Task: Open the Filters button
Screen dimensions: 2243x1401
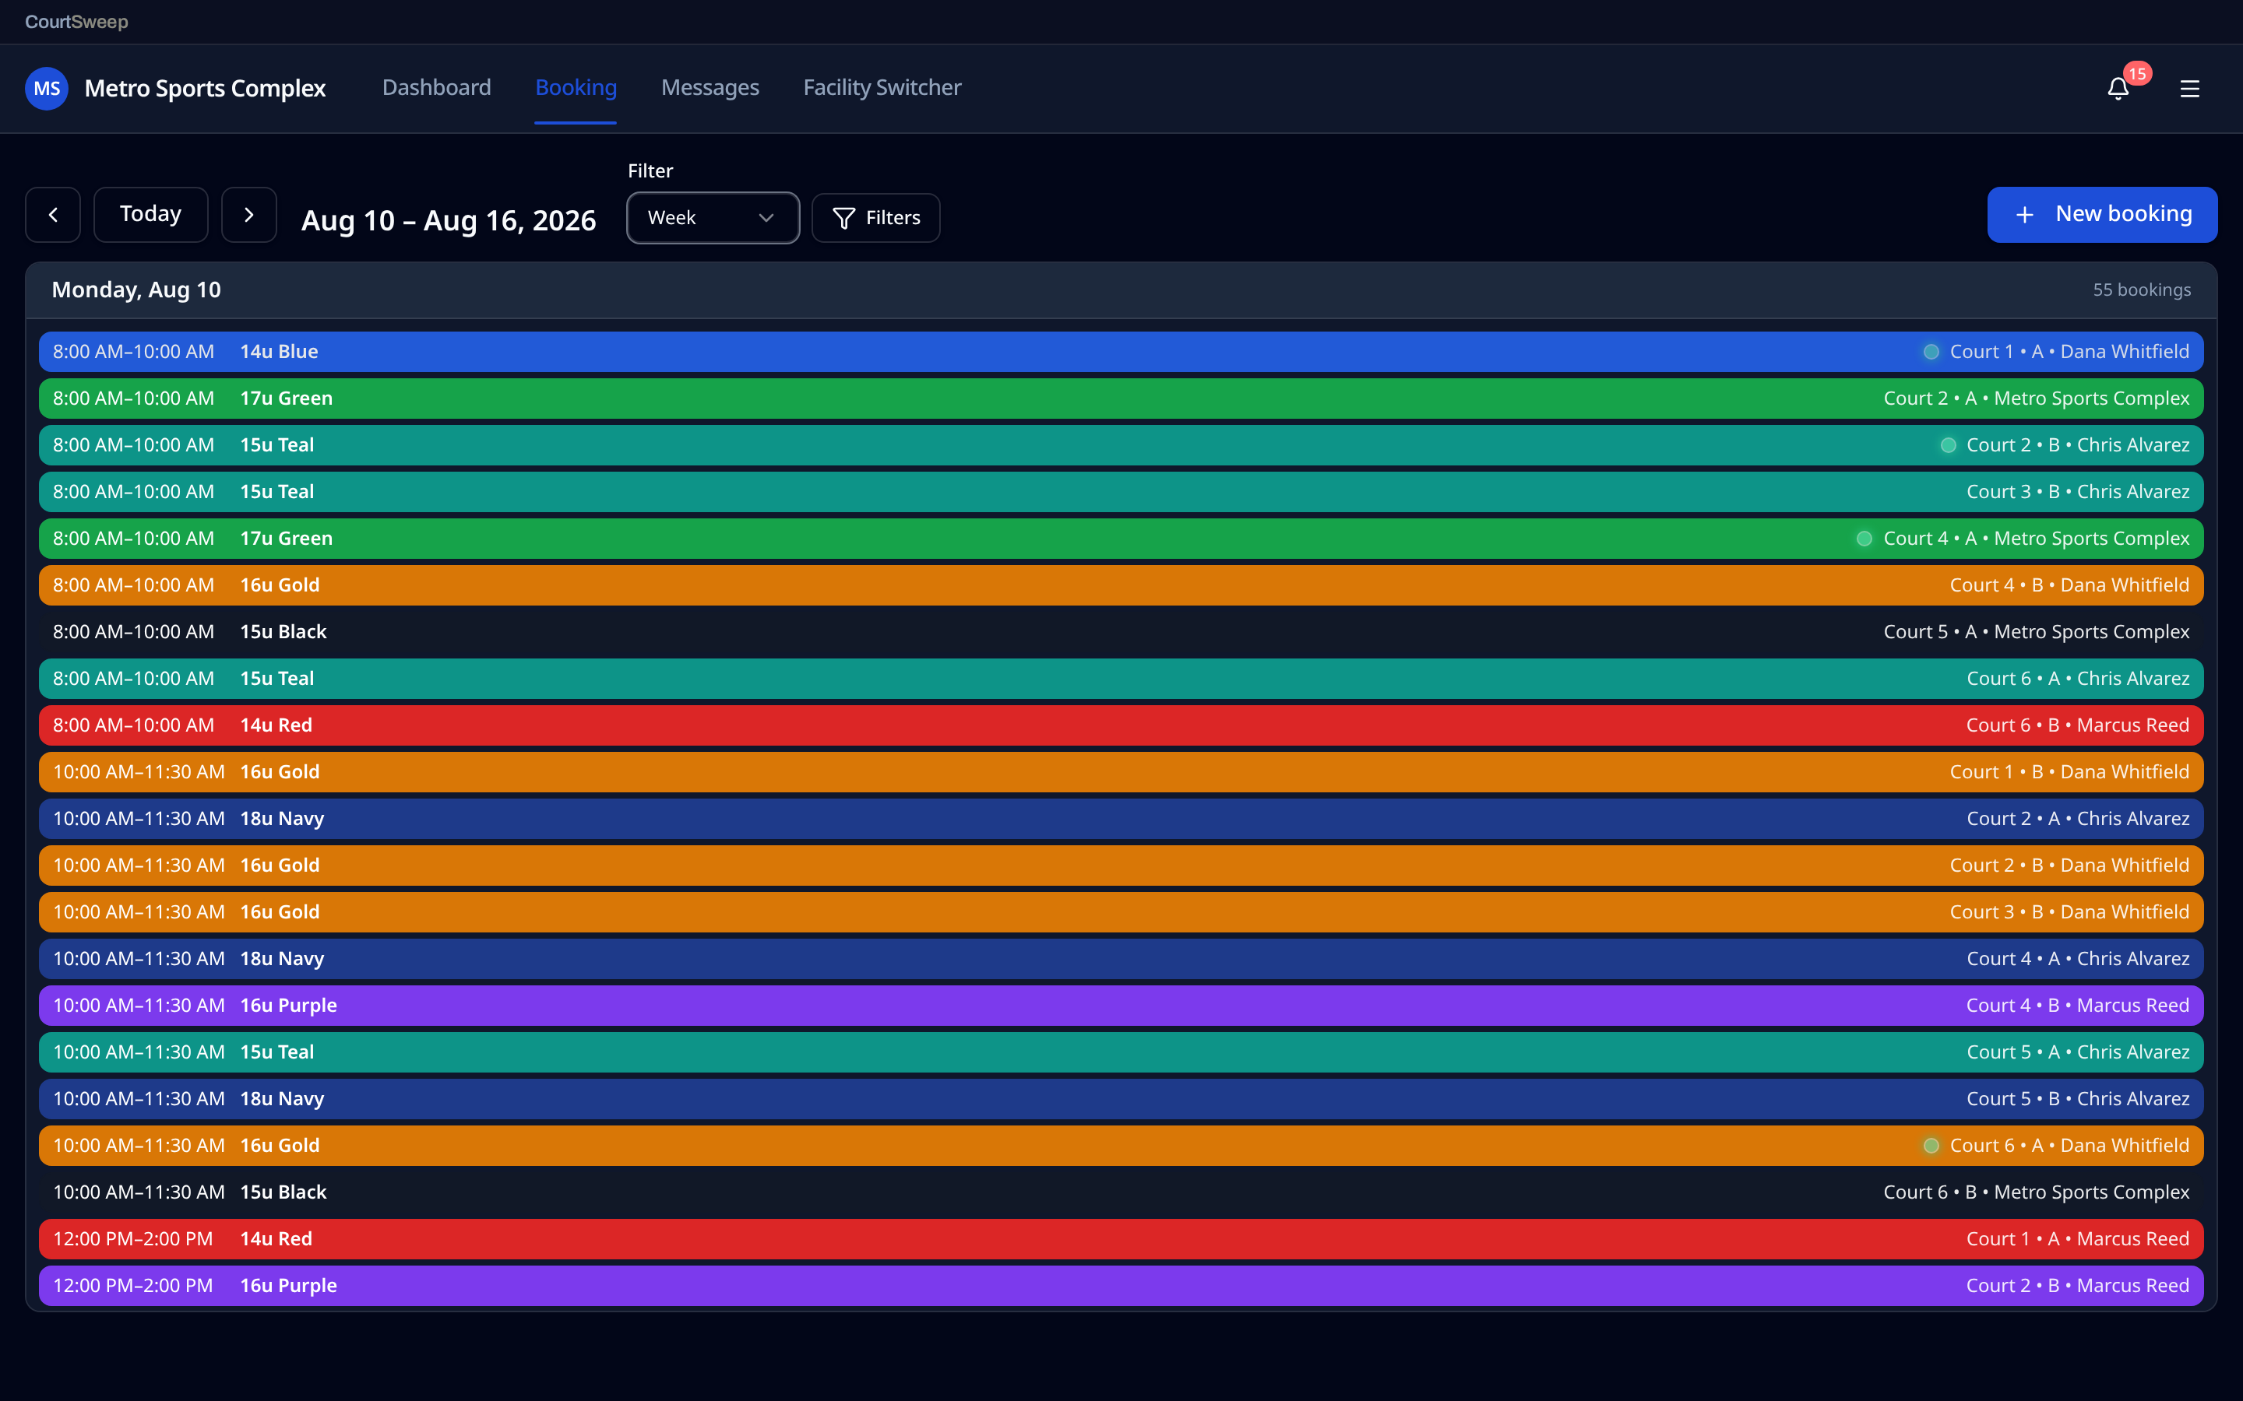Action: (x=876, y=218)
